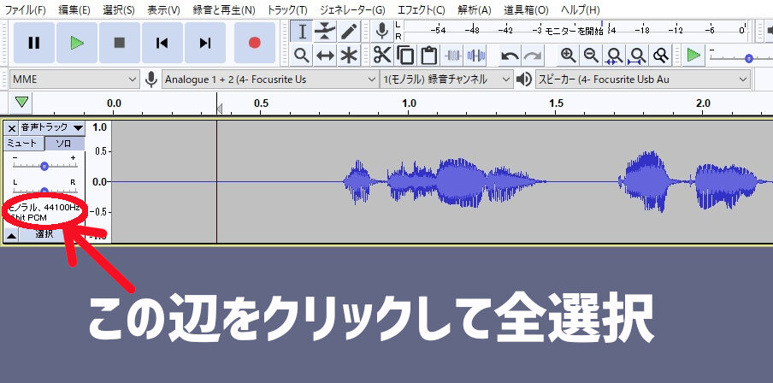Collapse the track with the up-arrow button
Image resolution: width=773 pixels, height=383 pixels.
11,236
